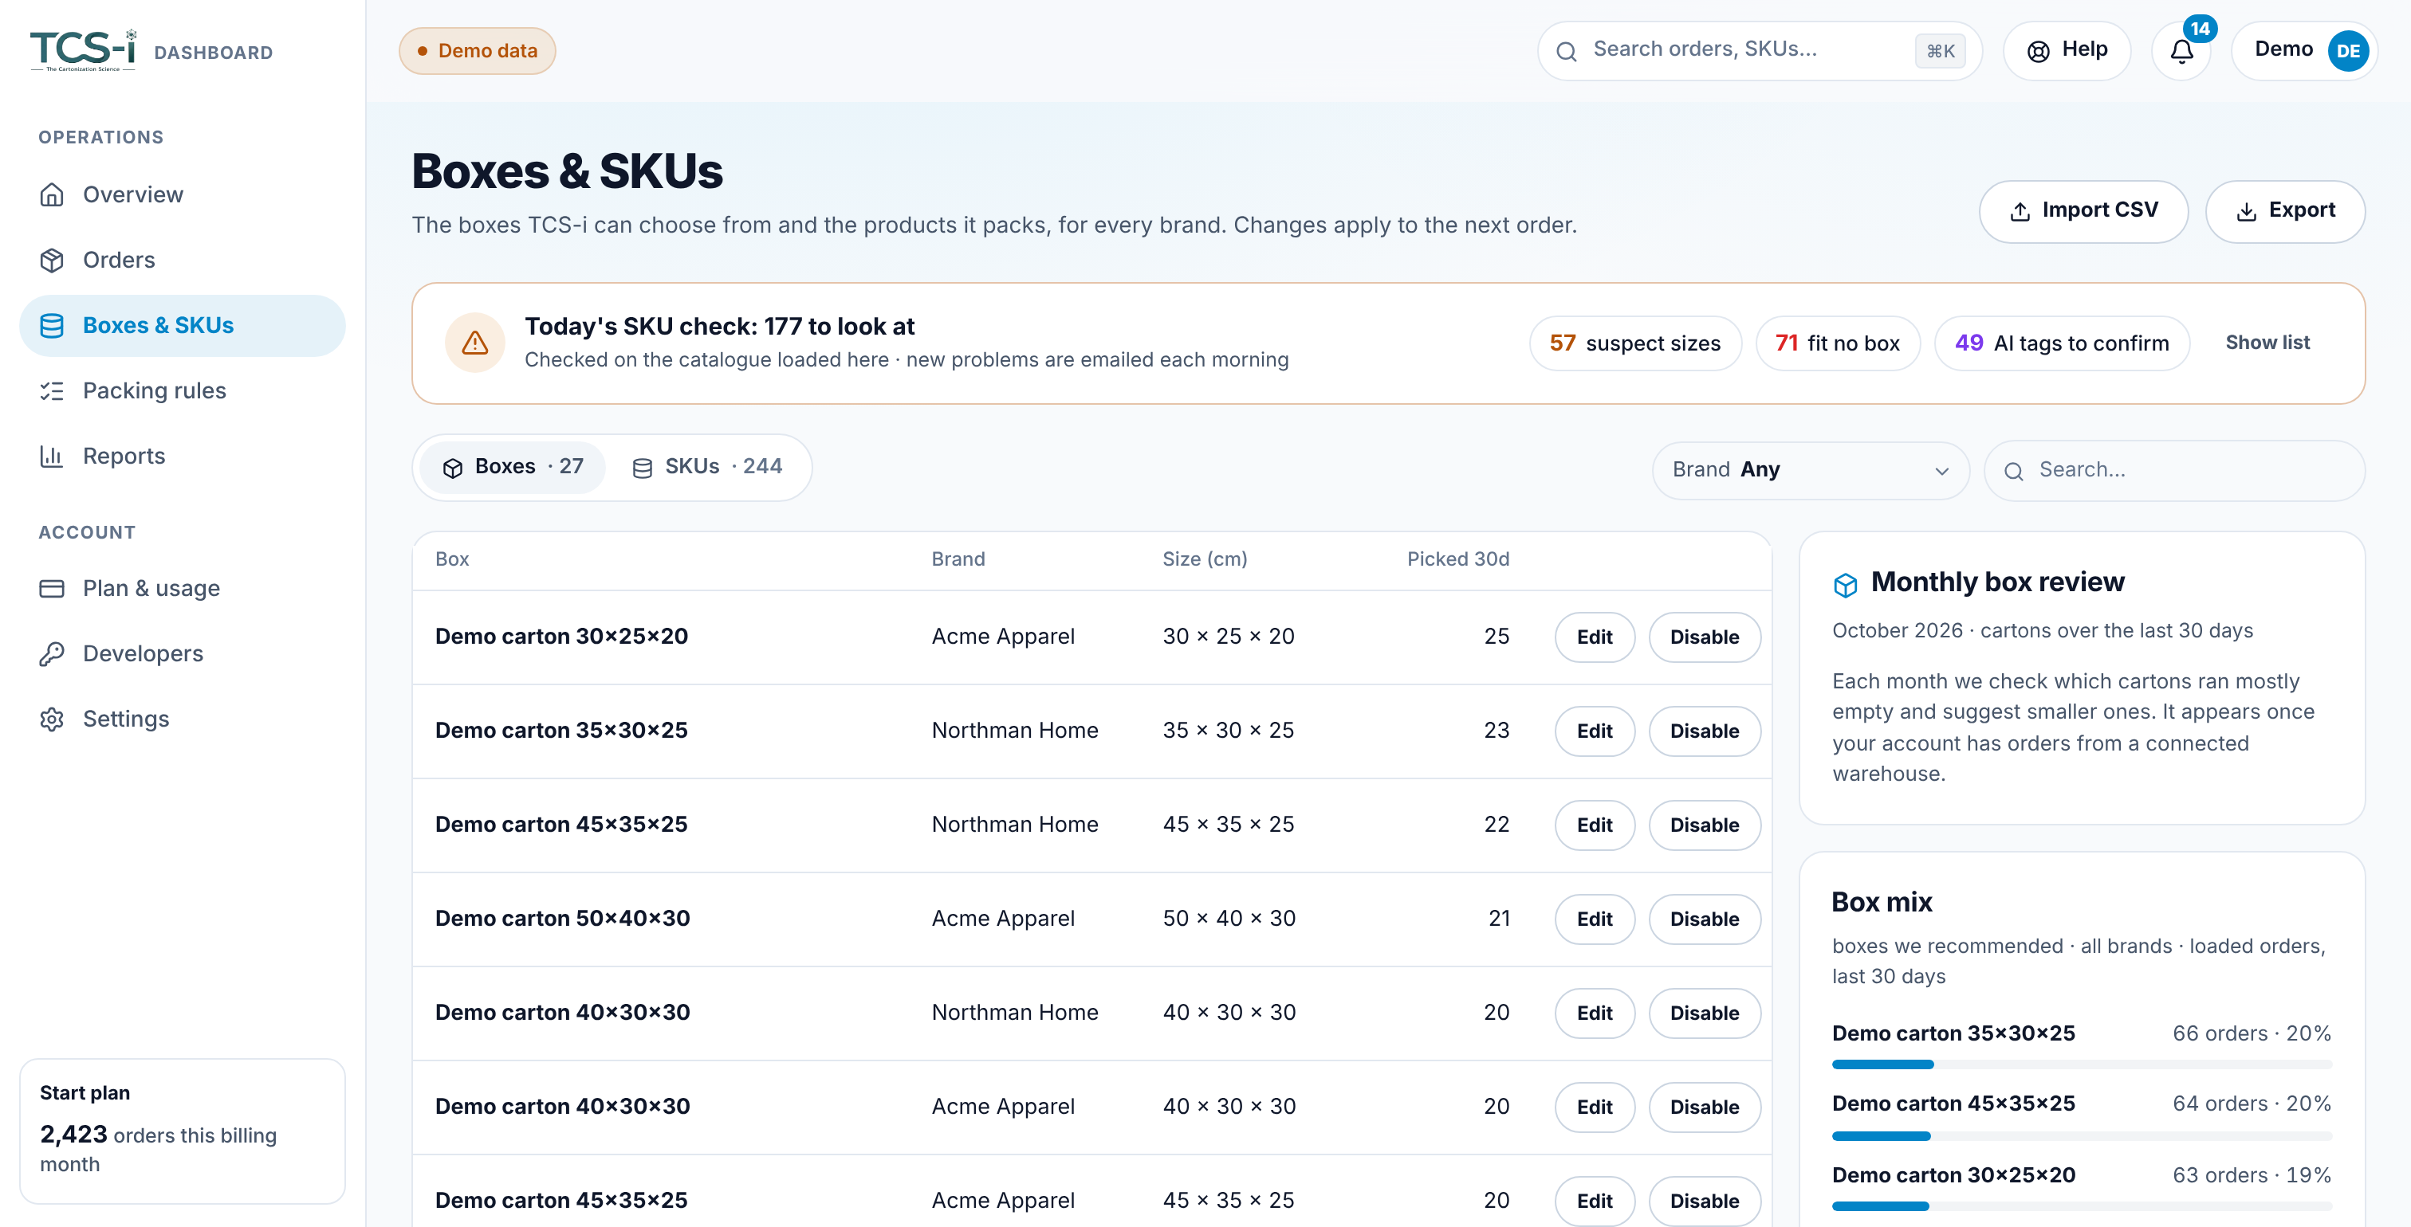Click the 49 AI tags to confirm chip
The image size is (2411, 1227).
[2061, 343]
